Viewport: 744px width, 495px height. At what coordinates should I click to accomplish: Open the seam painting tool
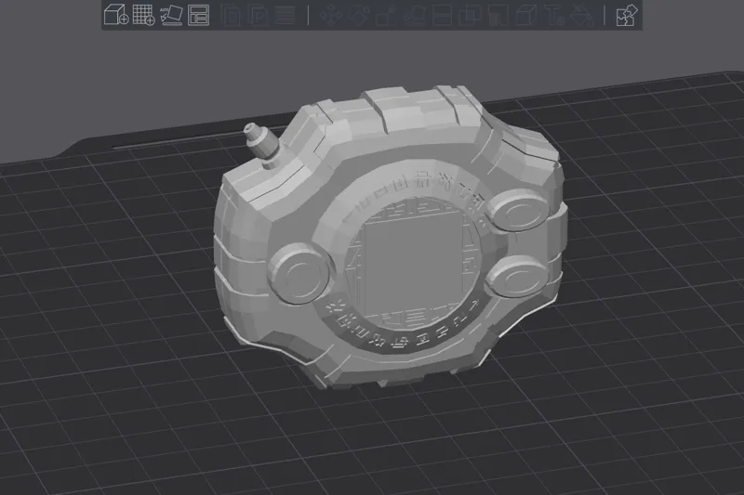[x=525, y=15]
